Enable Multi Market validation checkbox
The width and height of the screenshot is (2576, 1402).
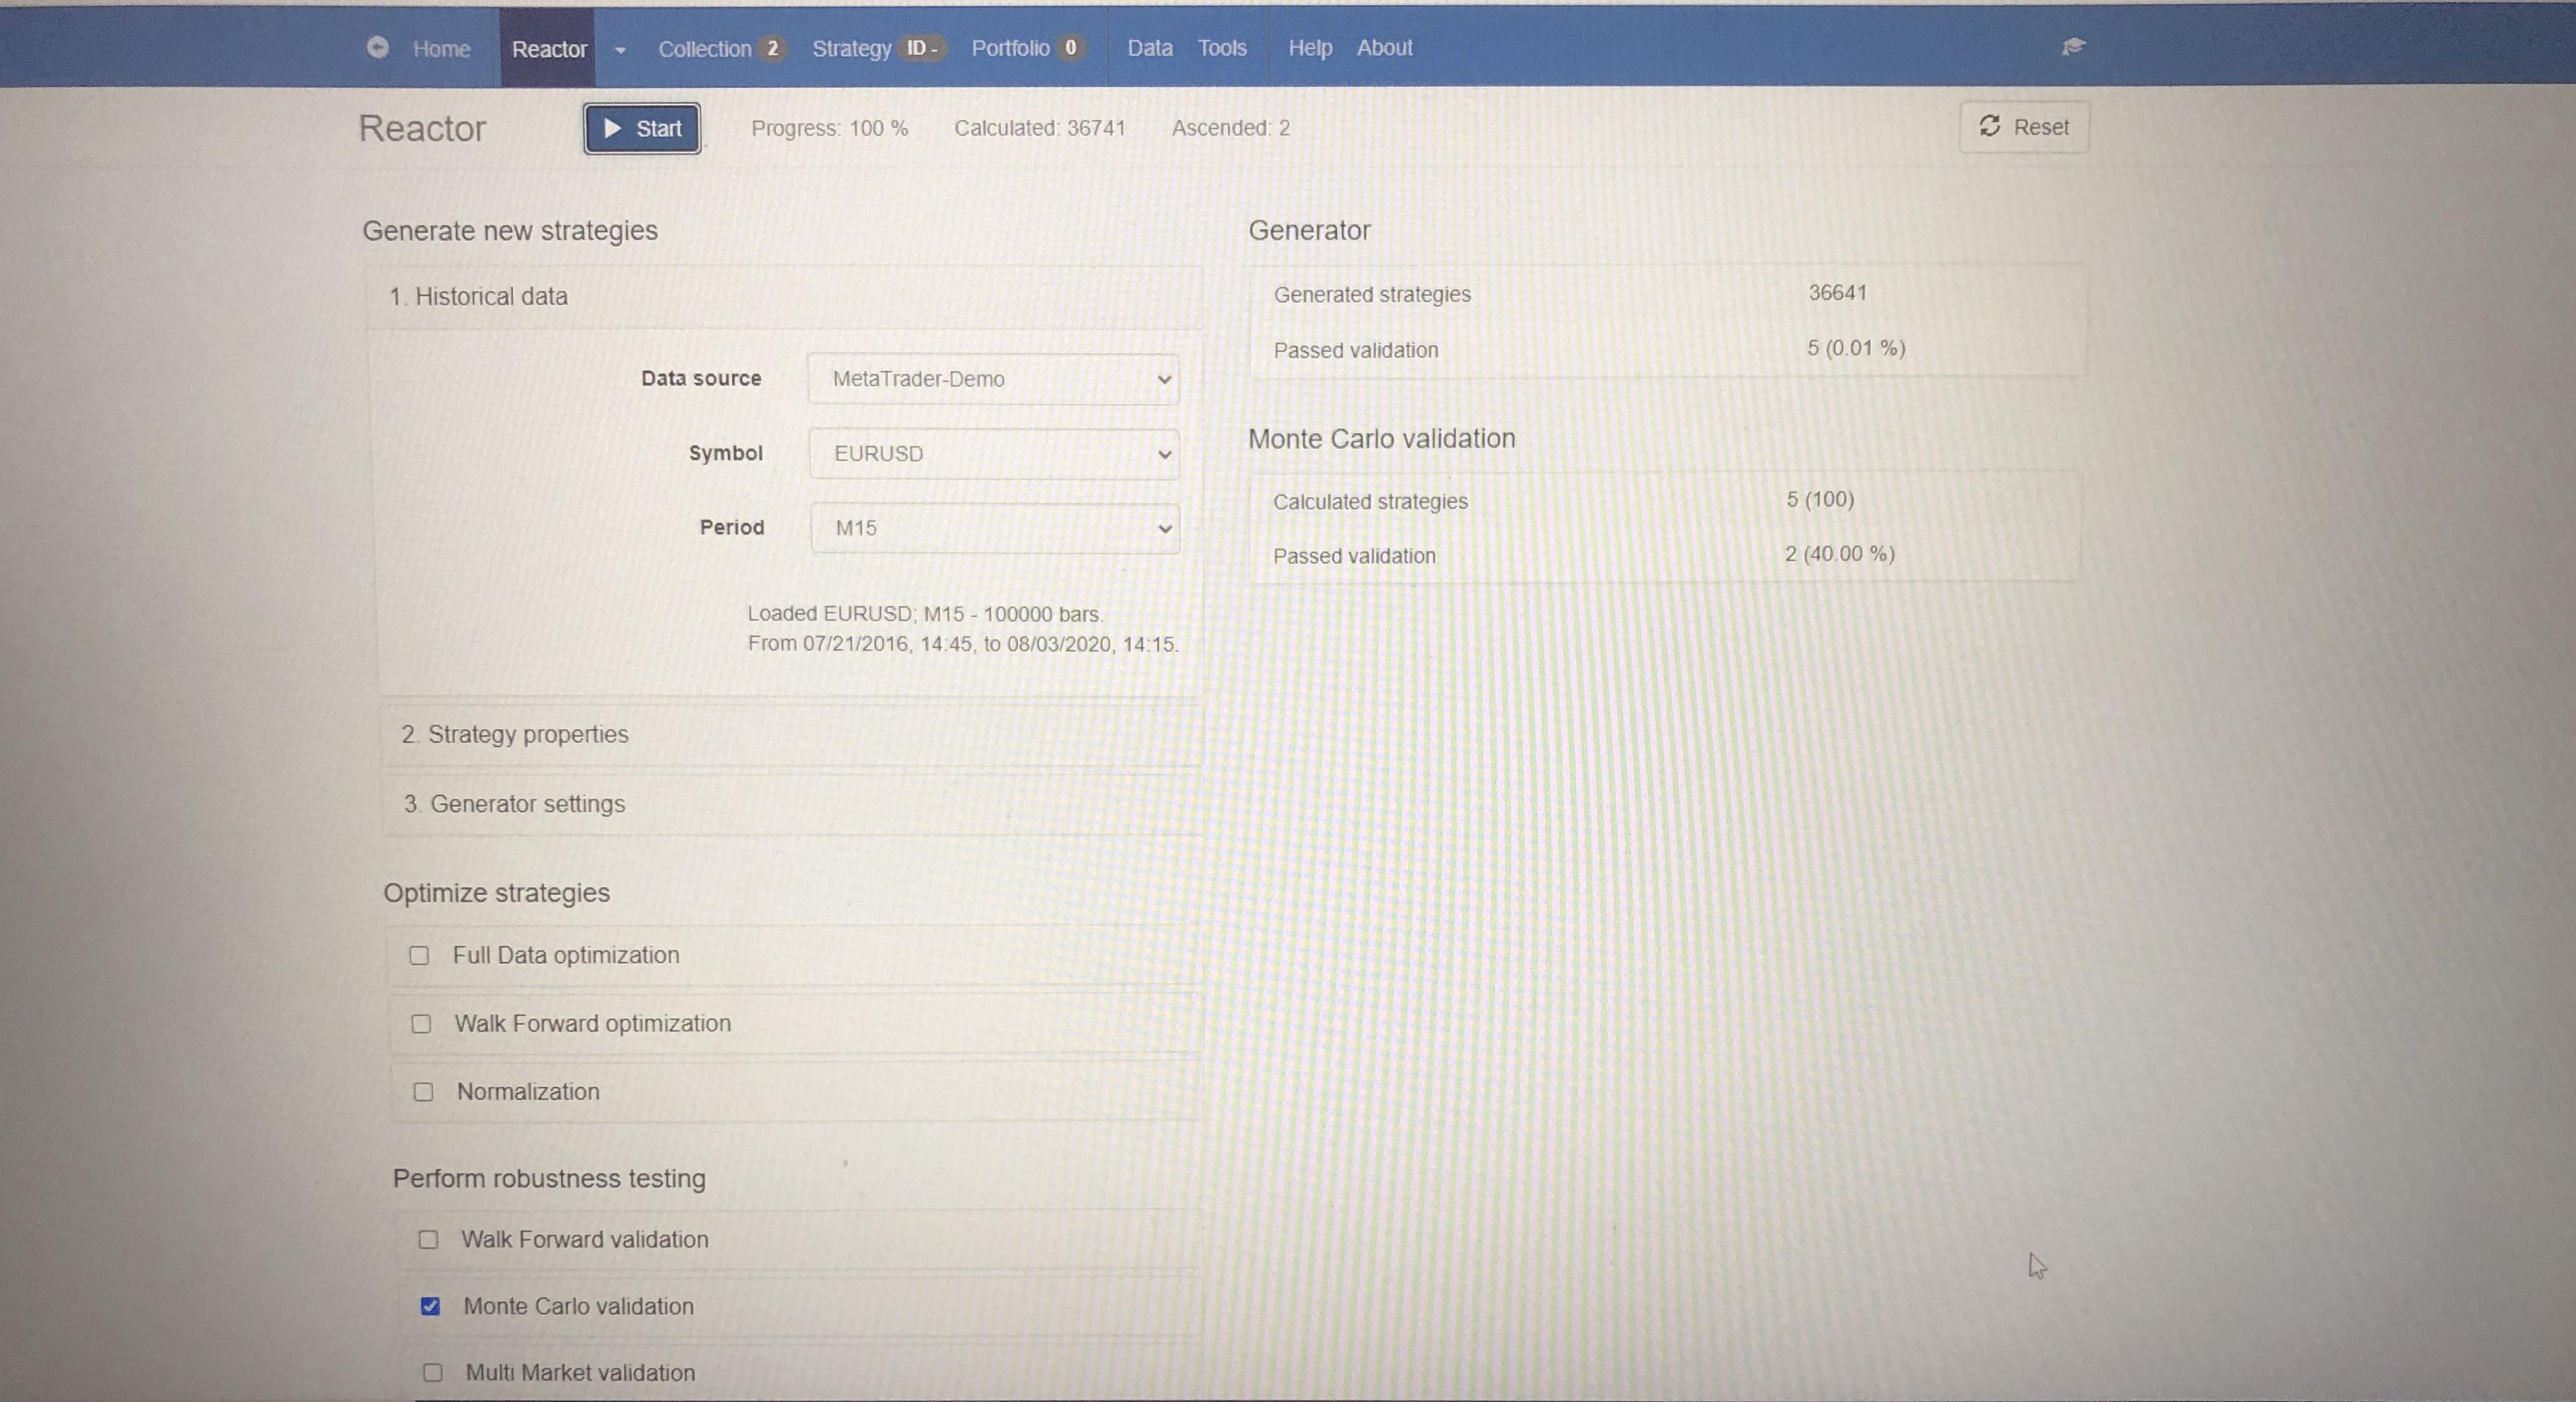432,1373
